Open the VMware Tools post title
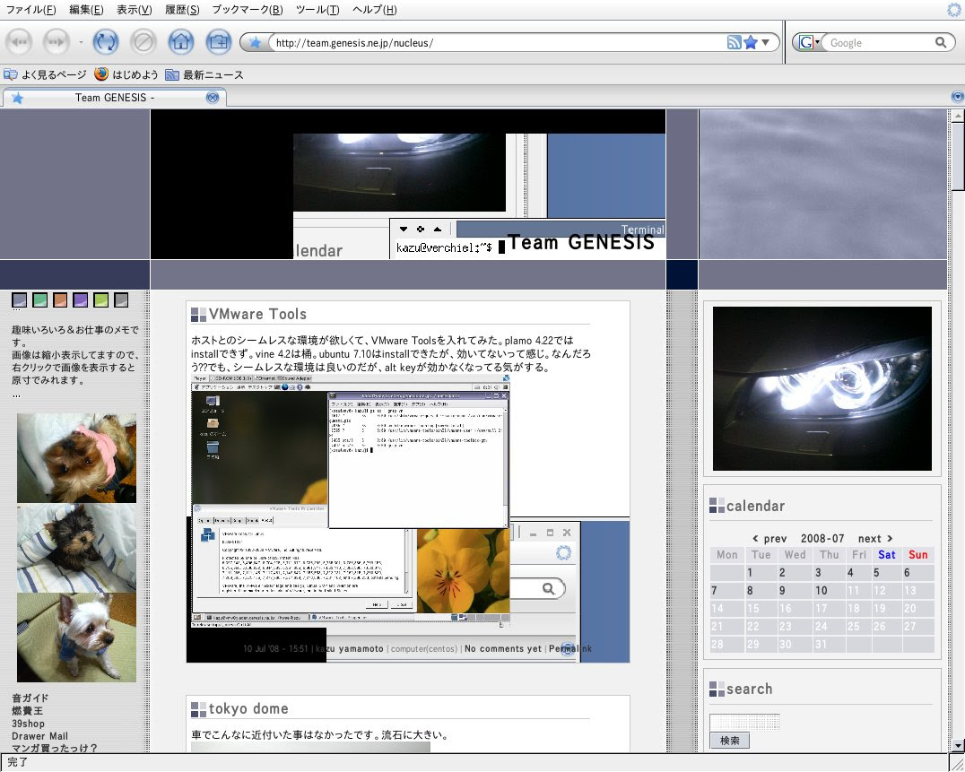Viewport: 965px width, 772px height. pos(257,314)
